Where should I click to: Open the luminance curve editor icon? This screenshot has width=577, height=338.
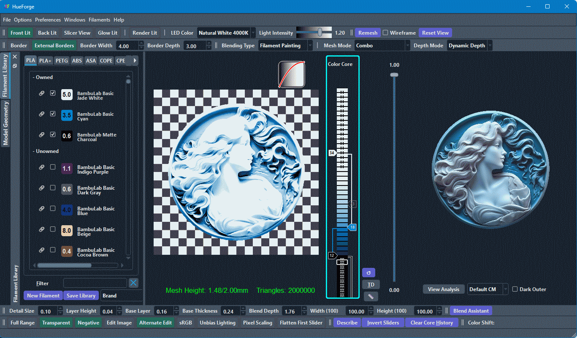click(x=292, y=74)
